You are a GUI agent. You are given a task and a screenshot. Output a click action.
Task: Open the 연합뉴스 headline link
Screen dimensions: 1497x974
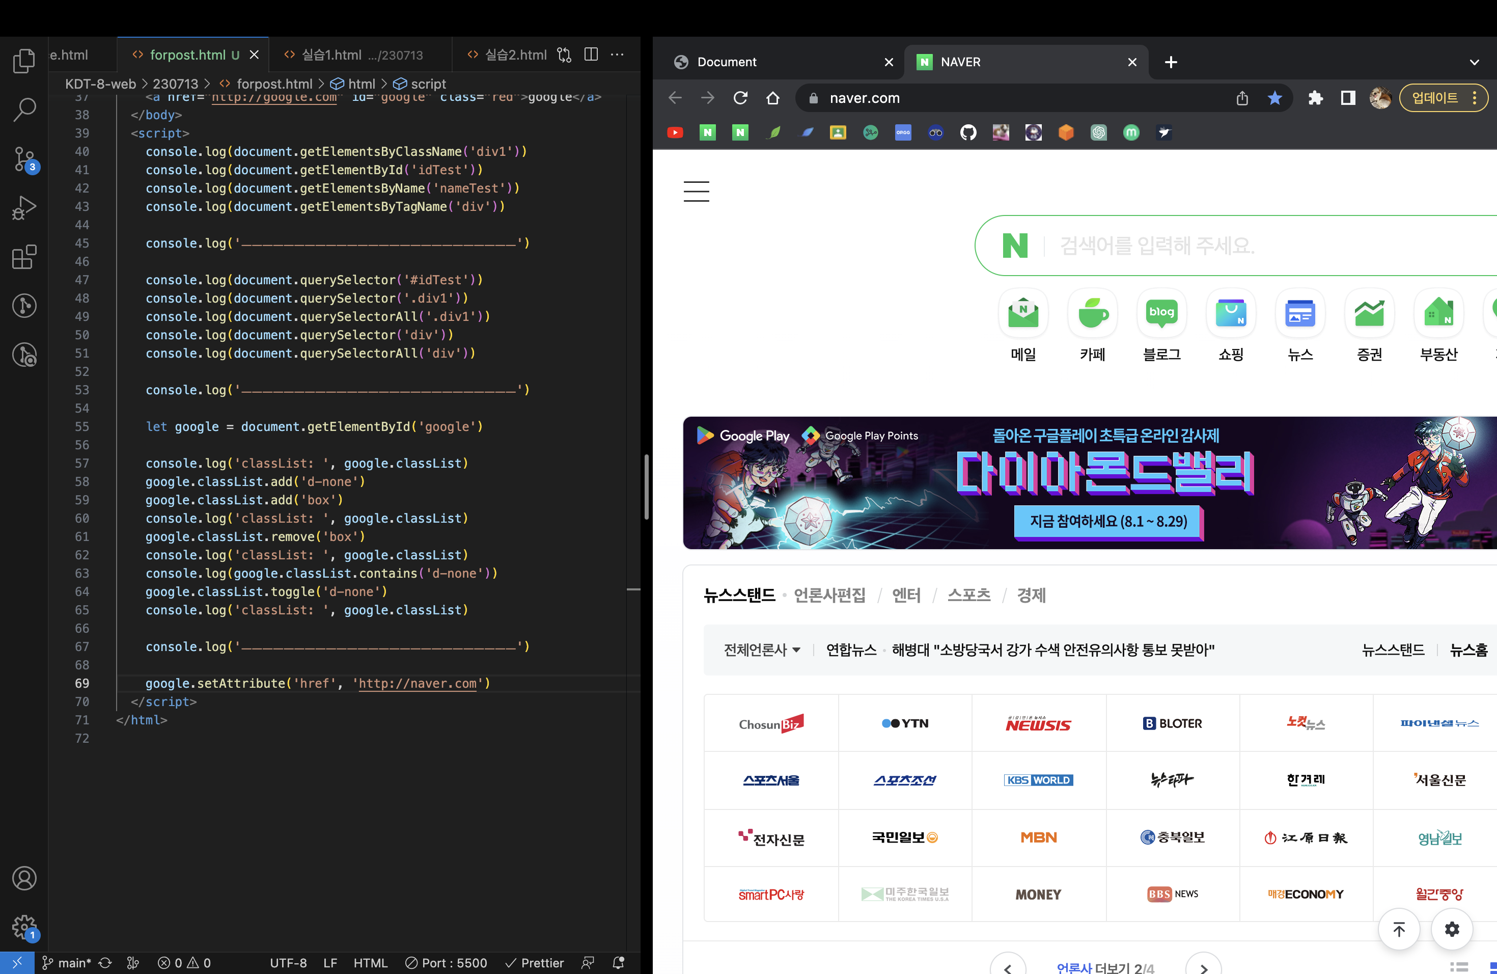coord(1053,650)
